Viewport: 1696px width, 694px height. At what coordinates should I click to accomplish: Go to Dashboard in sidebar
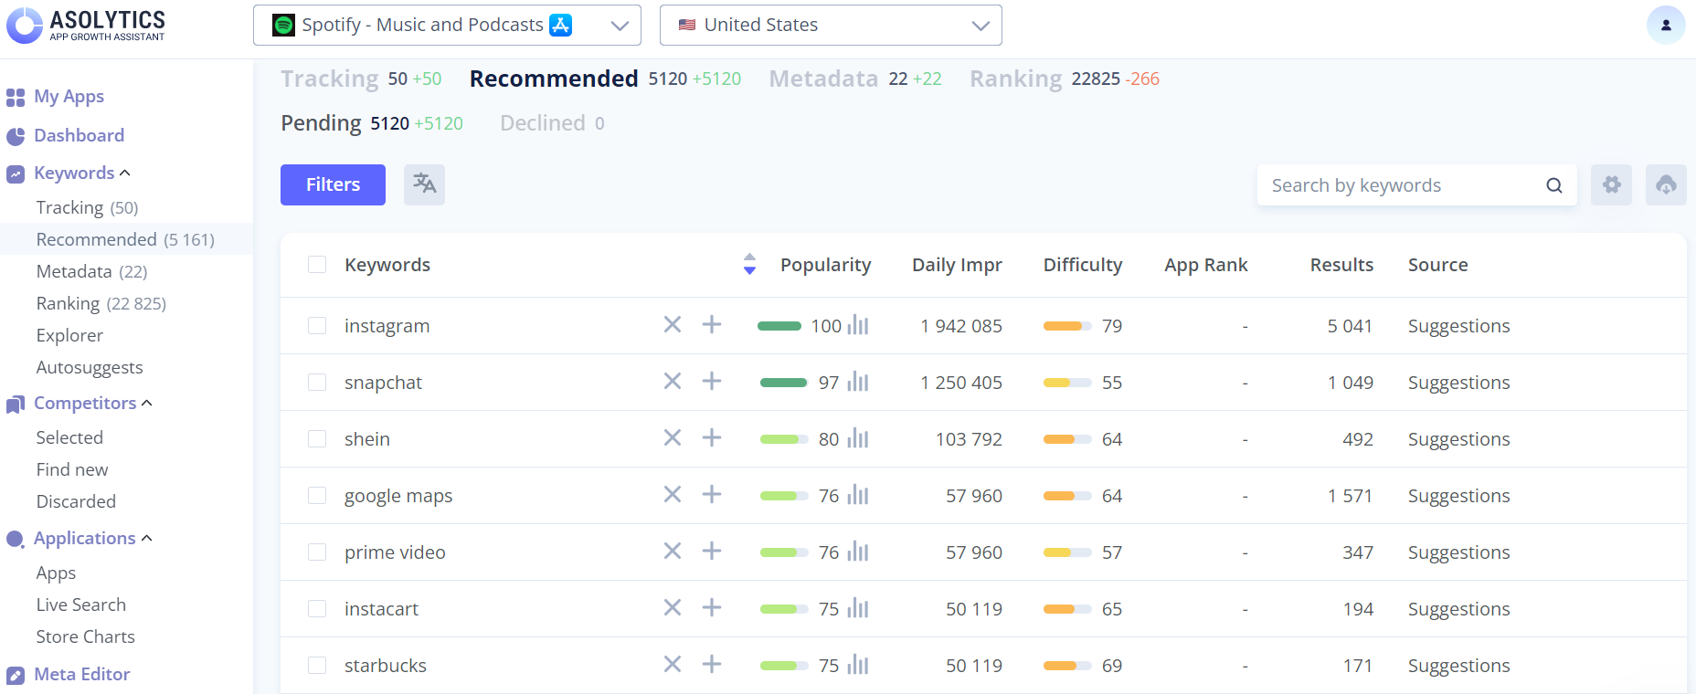(x=79, y=135)
